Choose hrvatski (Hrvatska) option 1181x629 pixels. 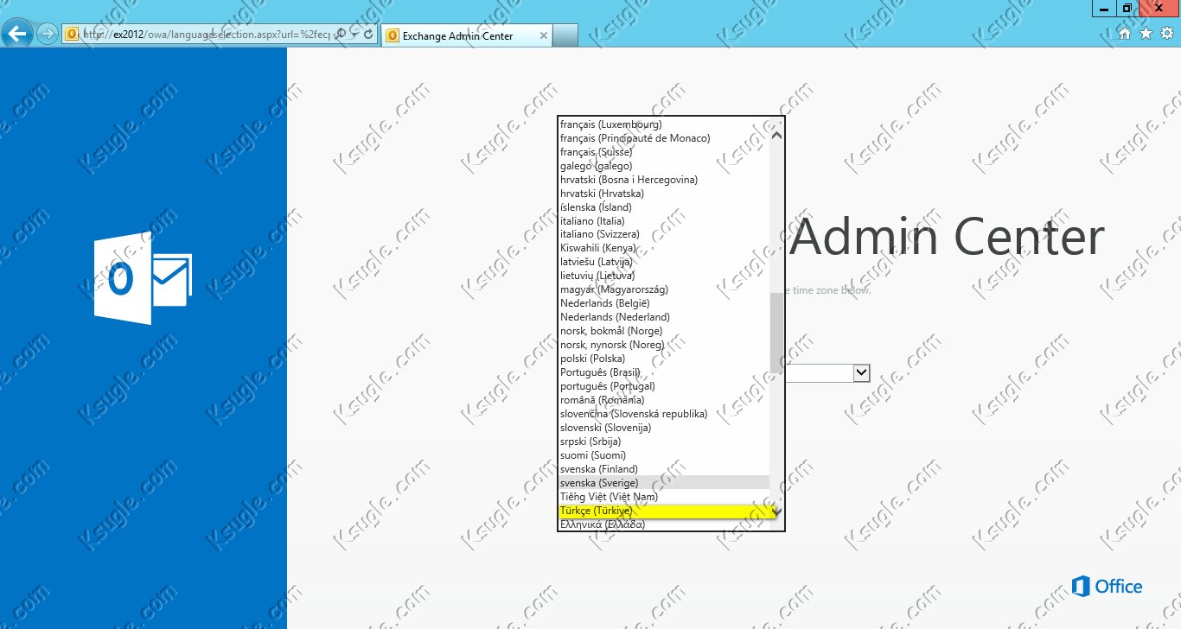point(664,194)
